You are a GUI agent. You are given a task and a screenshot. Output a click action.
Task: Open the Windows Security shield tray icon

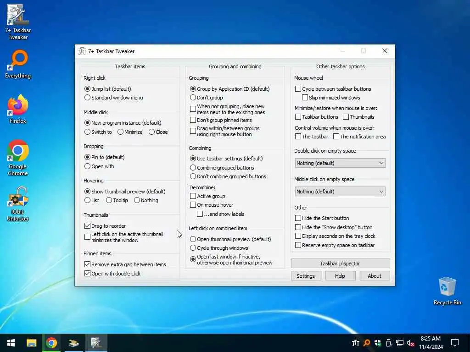tap(378, 343)
